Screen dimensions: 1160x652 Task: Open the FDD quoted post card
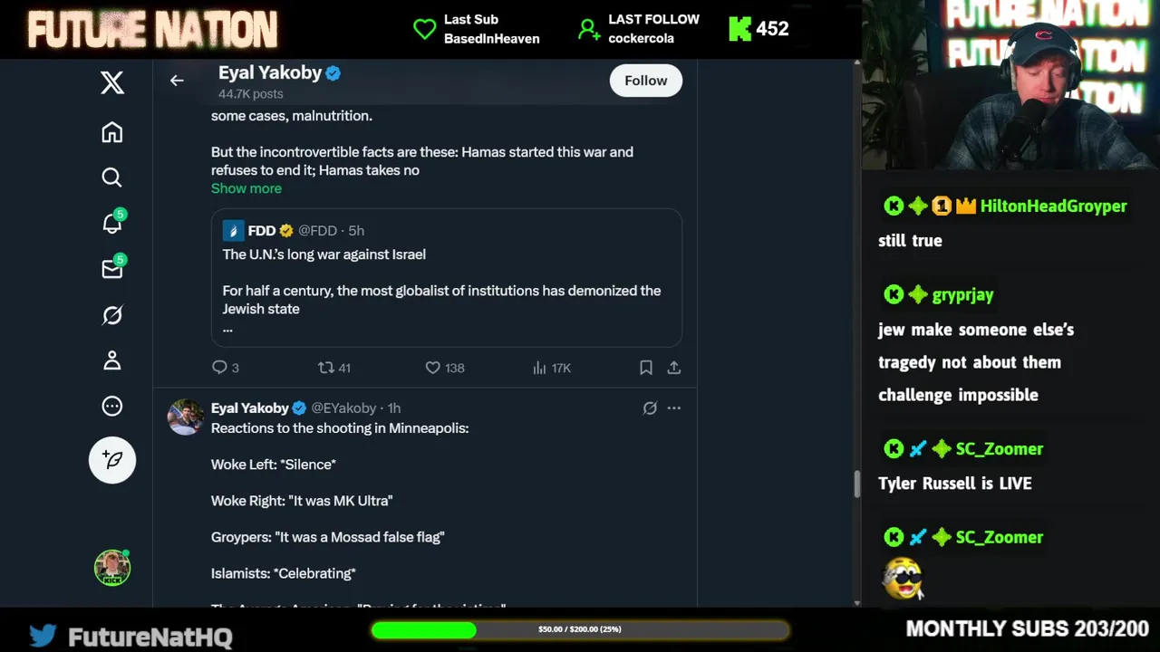tap(447, 278)
